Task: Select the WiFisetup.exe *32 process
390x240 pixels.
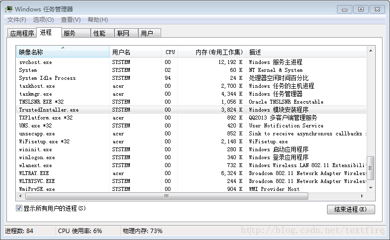Action: [44, 141]
